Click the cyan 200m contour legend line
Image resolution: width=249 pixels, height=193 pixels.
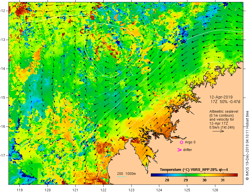(122, 177)
